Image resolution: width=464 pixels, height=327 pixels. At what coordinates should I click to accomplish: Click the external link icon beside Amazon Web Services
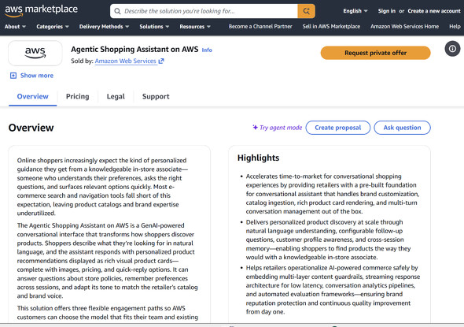(x=161, y=61)
